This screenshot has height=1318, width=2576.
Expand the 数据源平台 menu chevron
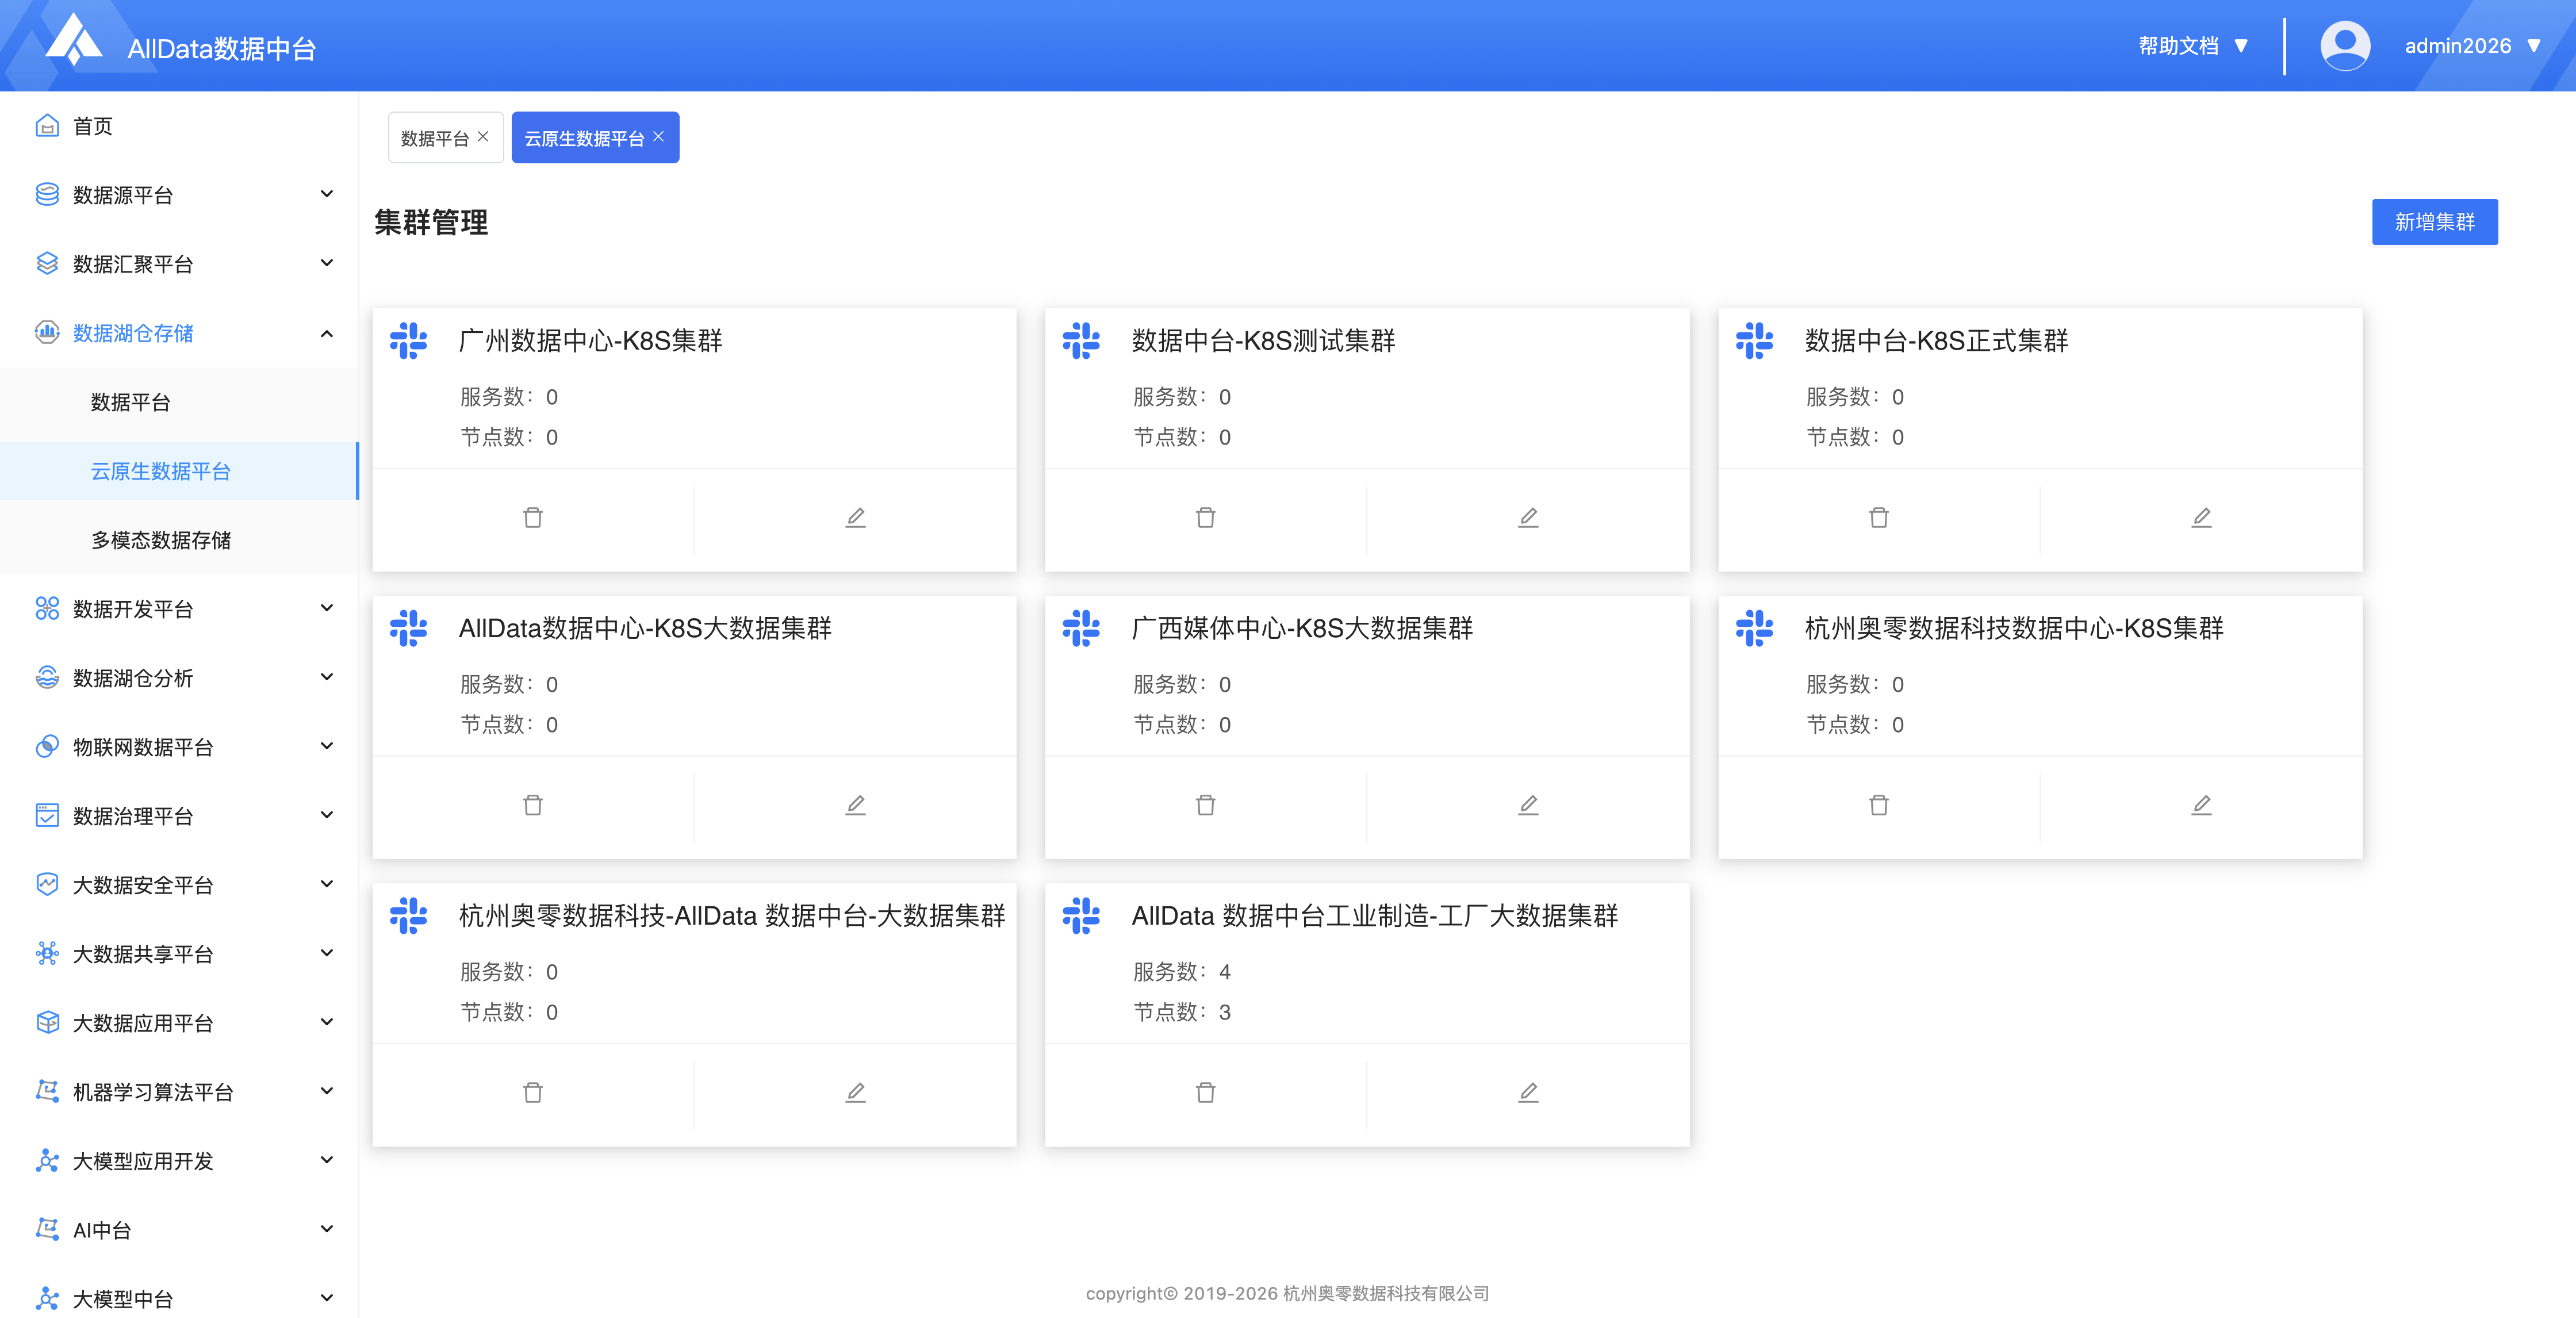click(x=326, y=194)
